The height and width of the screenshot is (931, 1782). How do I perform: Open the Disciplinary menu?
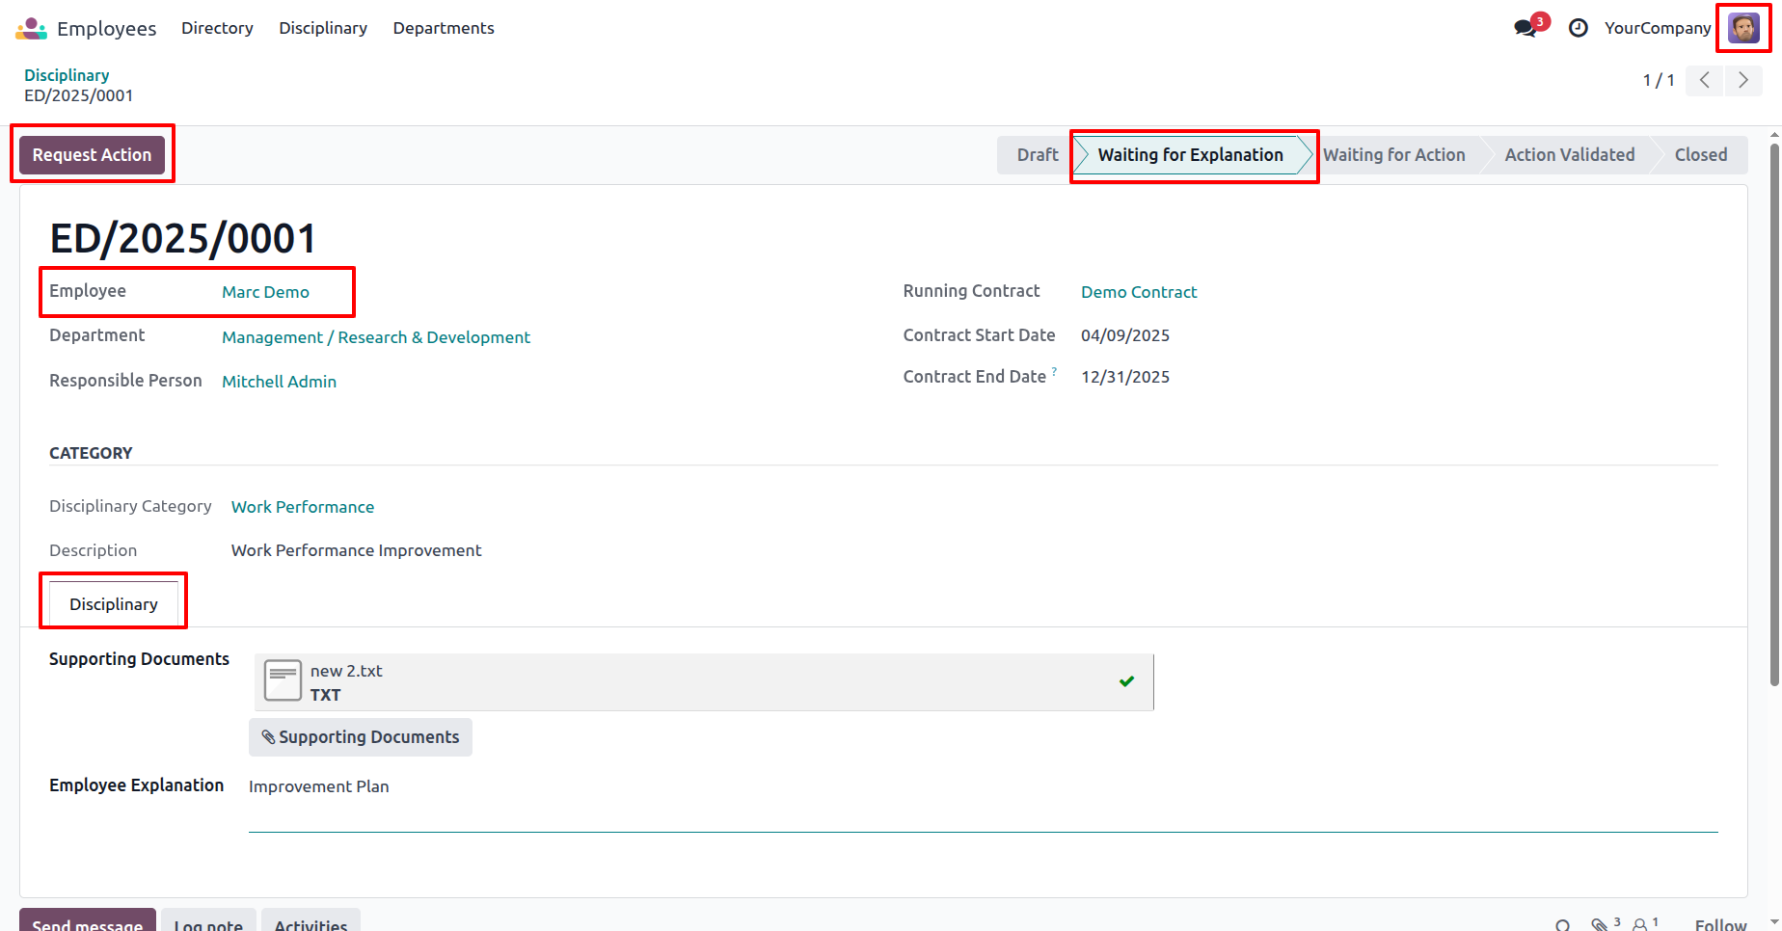[323, 28]
